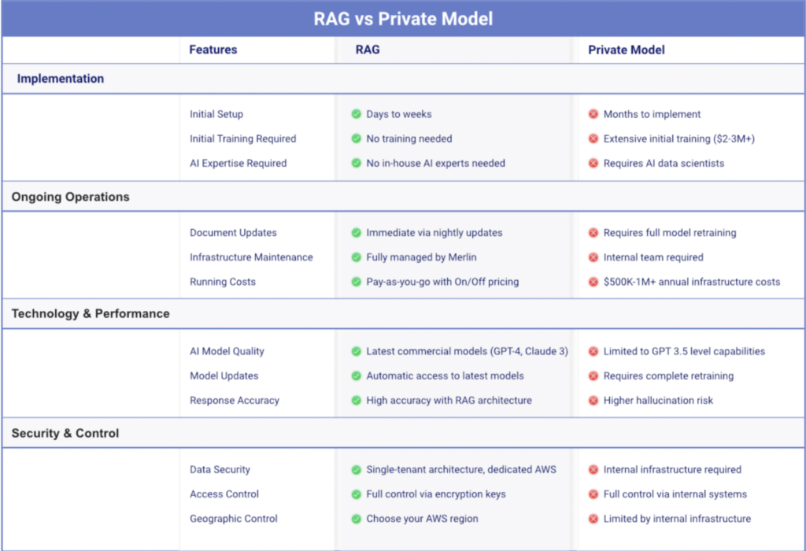Click red X for Limited by internal infrastructure
This screenshot has height=551, width=806.
pos(593,519)
